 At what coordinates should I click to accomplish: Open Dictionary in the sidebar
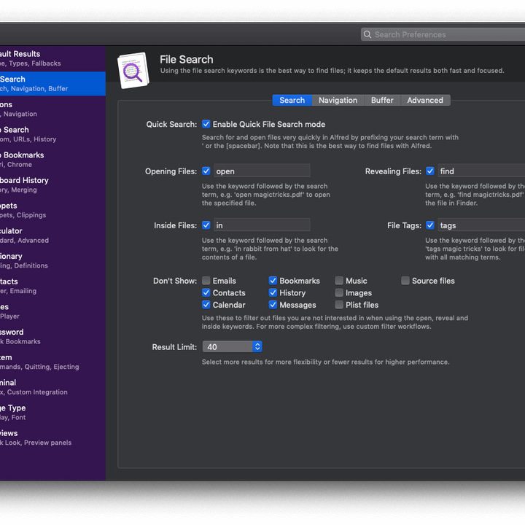(x=52, y=260)
